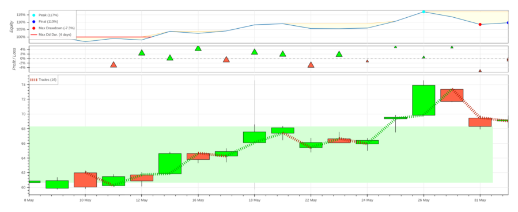Screen dimensions: 518x212
Task: Select the green profit triangle between 22 and 24 May
Action: pos(339,54)
